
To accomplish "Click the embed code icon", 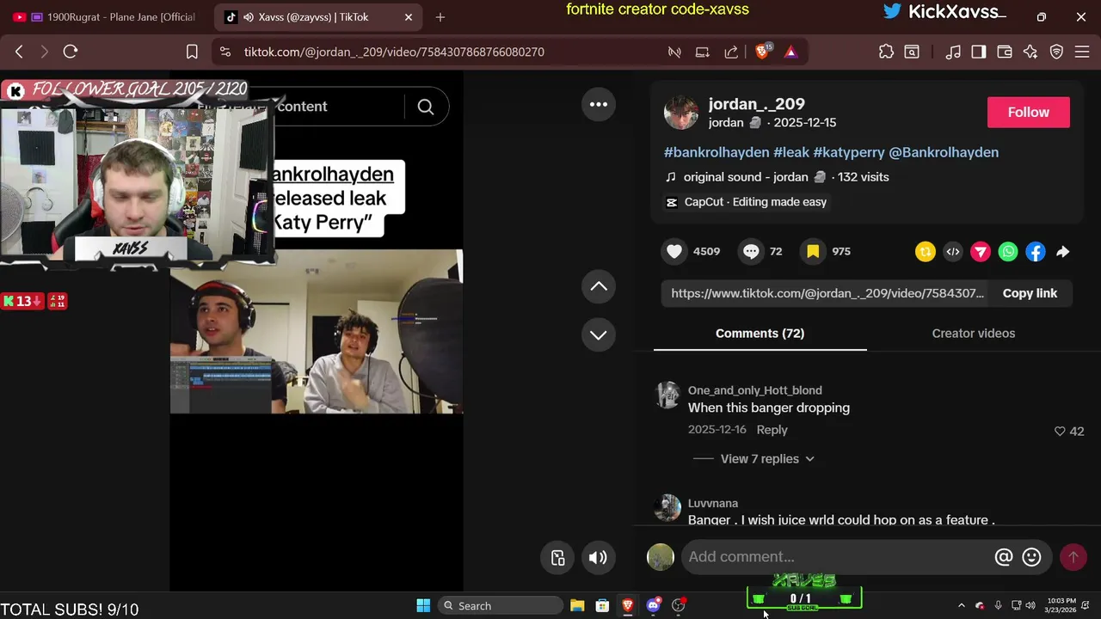I will 953,252.
